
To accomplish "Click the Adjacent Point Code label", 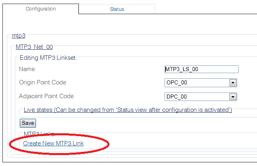I will point(46,96).
